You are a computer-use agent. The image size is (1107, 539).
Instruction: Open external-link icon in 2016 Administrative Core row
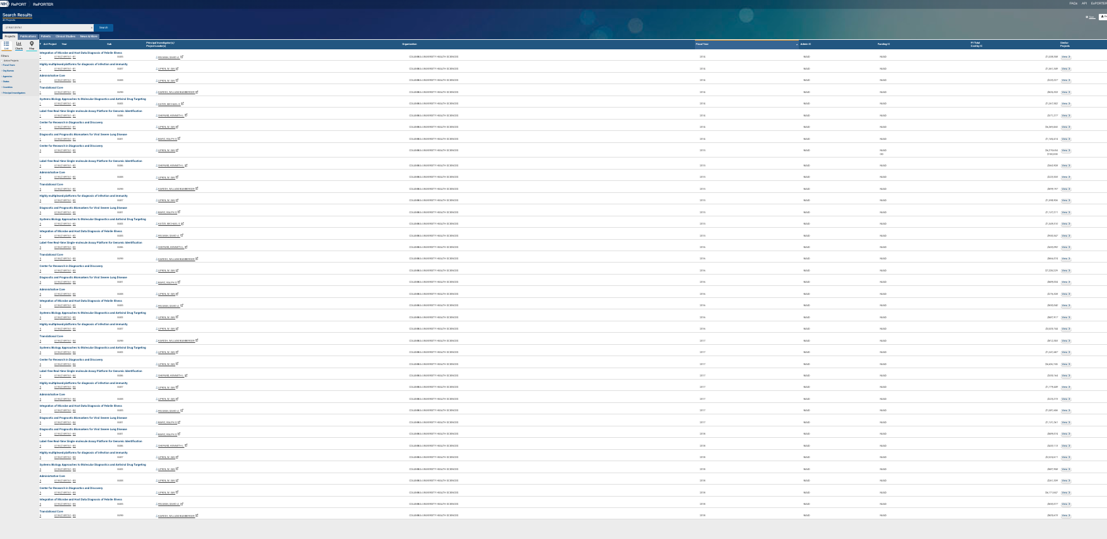[x=177, y=294]
